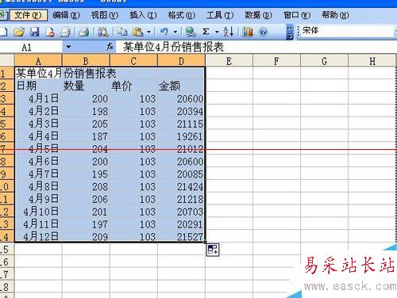
Task: Open the 帮助(H) menu
Action: [x=335, y=15]
